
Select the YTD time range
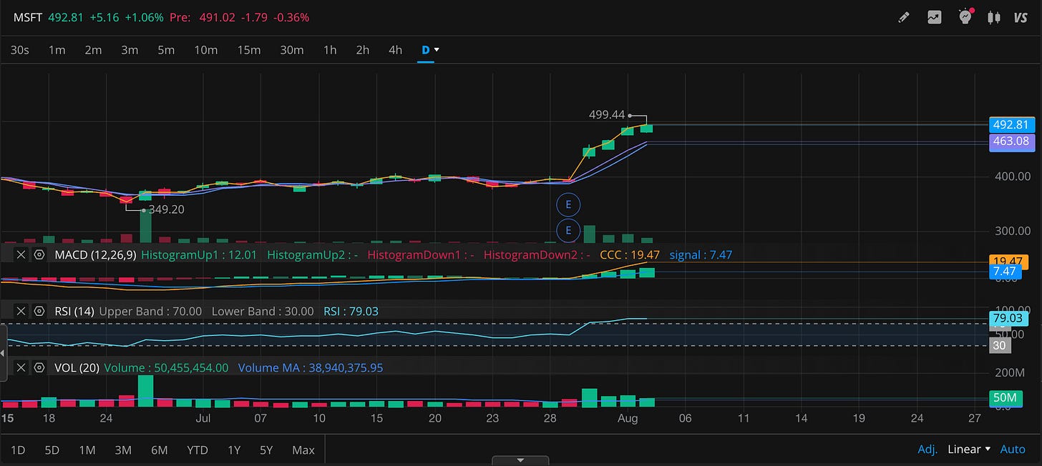click(197, 450)
